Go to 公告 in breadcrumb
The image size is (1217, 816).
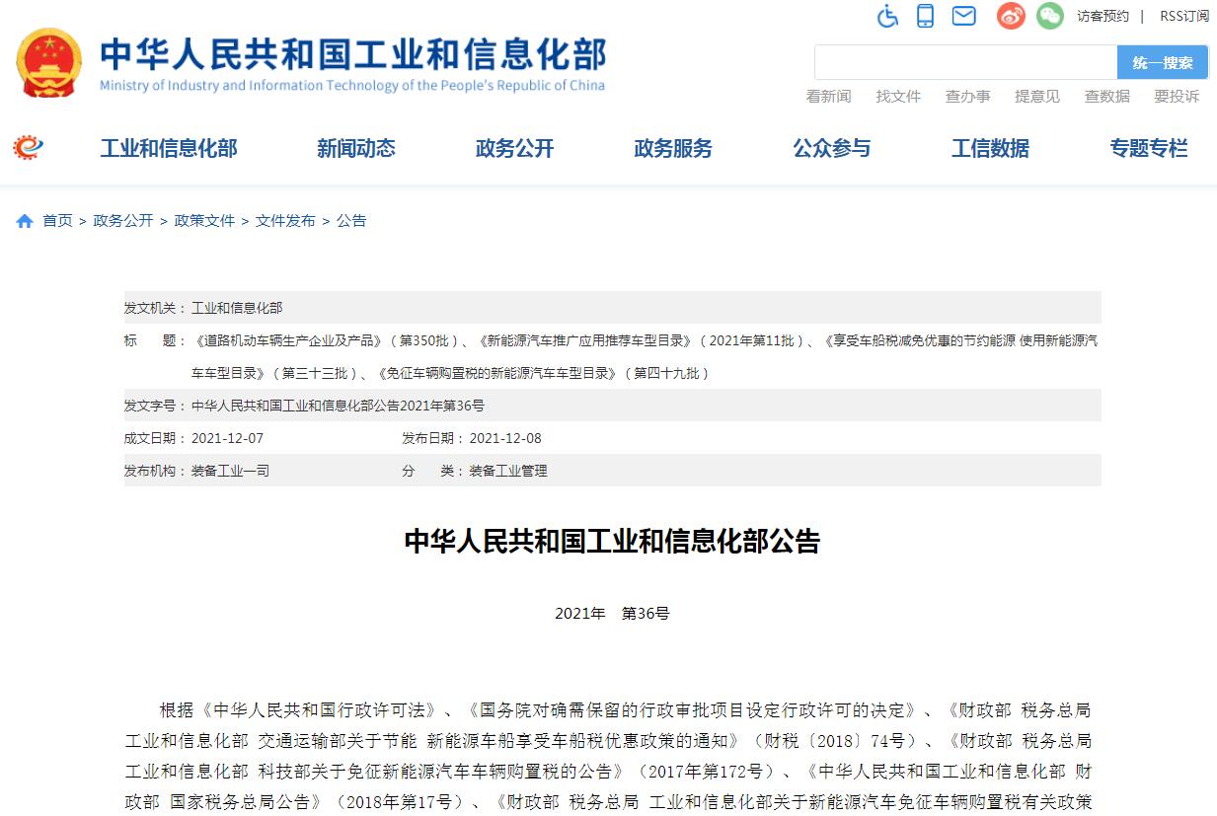click(x=351, y=221)
